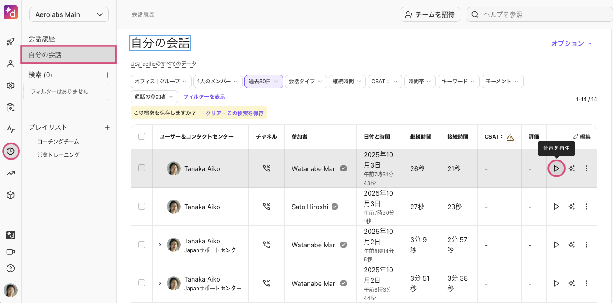Open the help question mark icon
Image resolution: width=613 pixels, height=303 pixels.
[x=11, y=268]
